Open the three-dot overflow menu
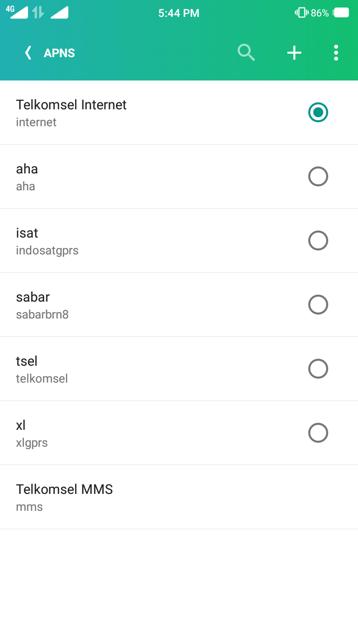Image resolution: width=358 pixels, height=636 pixels. [x=336, y=53]
